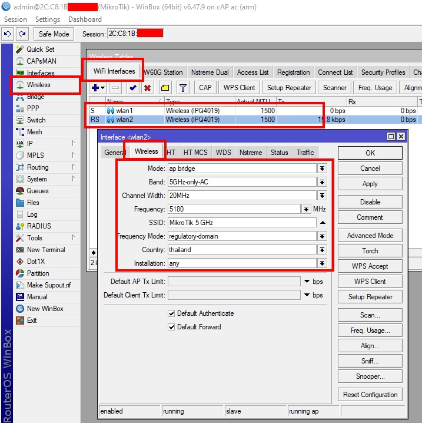Open CAPsMAN from the sidebar
Viewport: 422px width, 423px height.
pyautogui.click(x=41, y=61)
